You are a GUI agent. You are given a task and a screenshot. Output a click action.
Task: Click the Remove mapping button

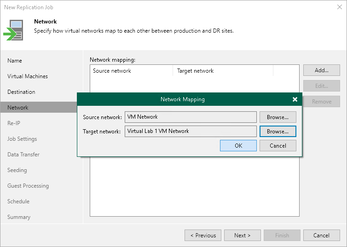click(x=322, y=102)
